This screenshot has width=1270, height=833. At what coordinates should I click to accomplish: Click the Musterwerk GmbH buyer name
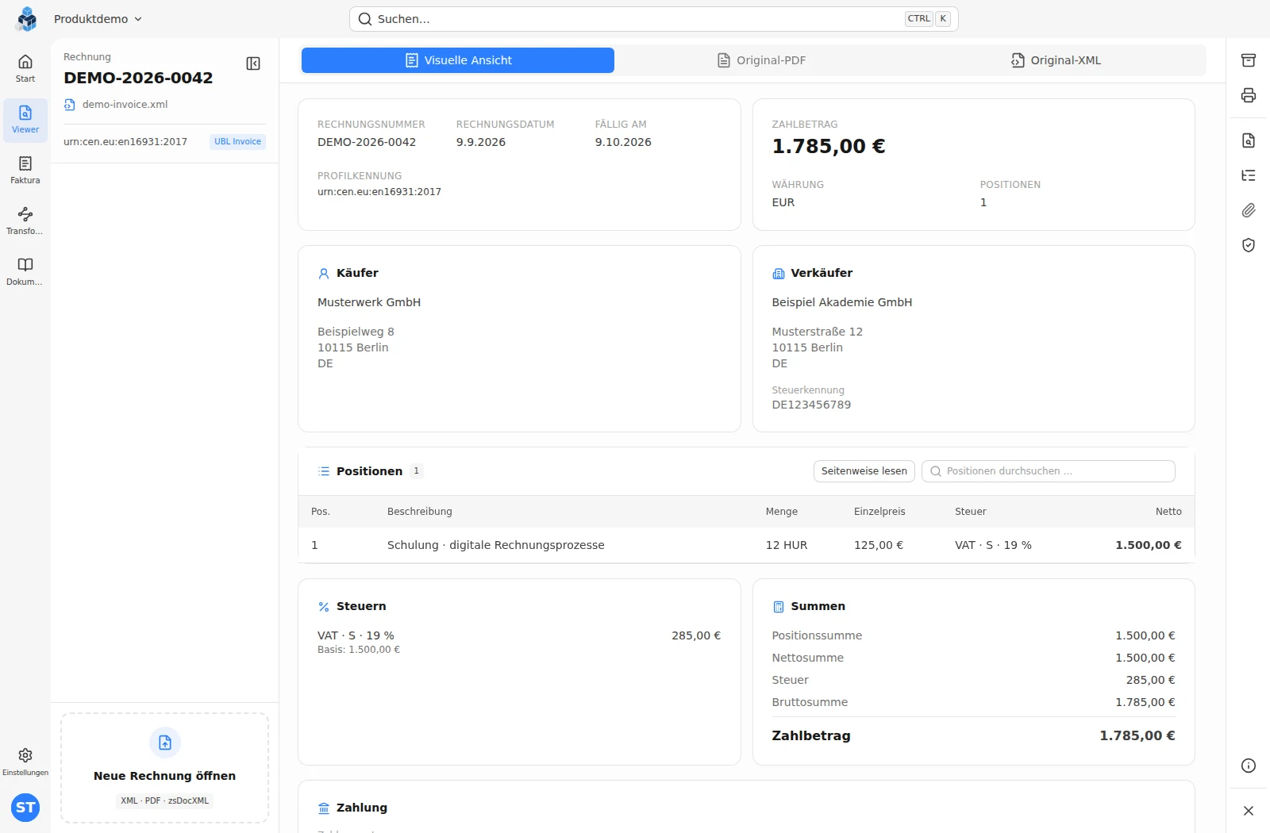pos(369,302)
